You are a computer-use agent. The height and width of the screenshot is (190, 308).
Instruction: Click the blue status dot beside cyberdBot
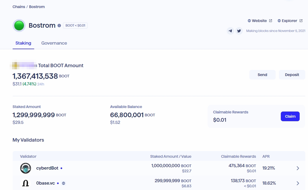point(61,168)
